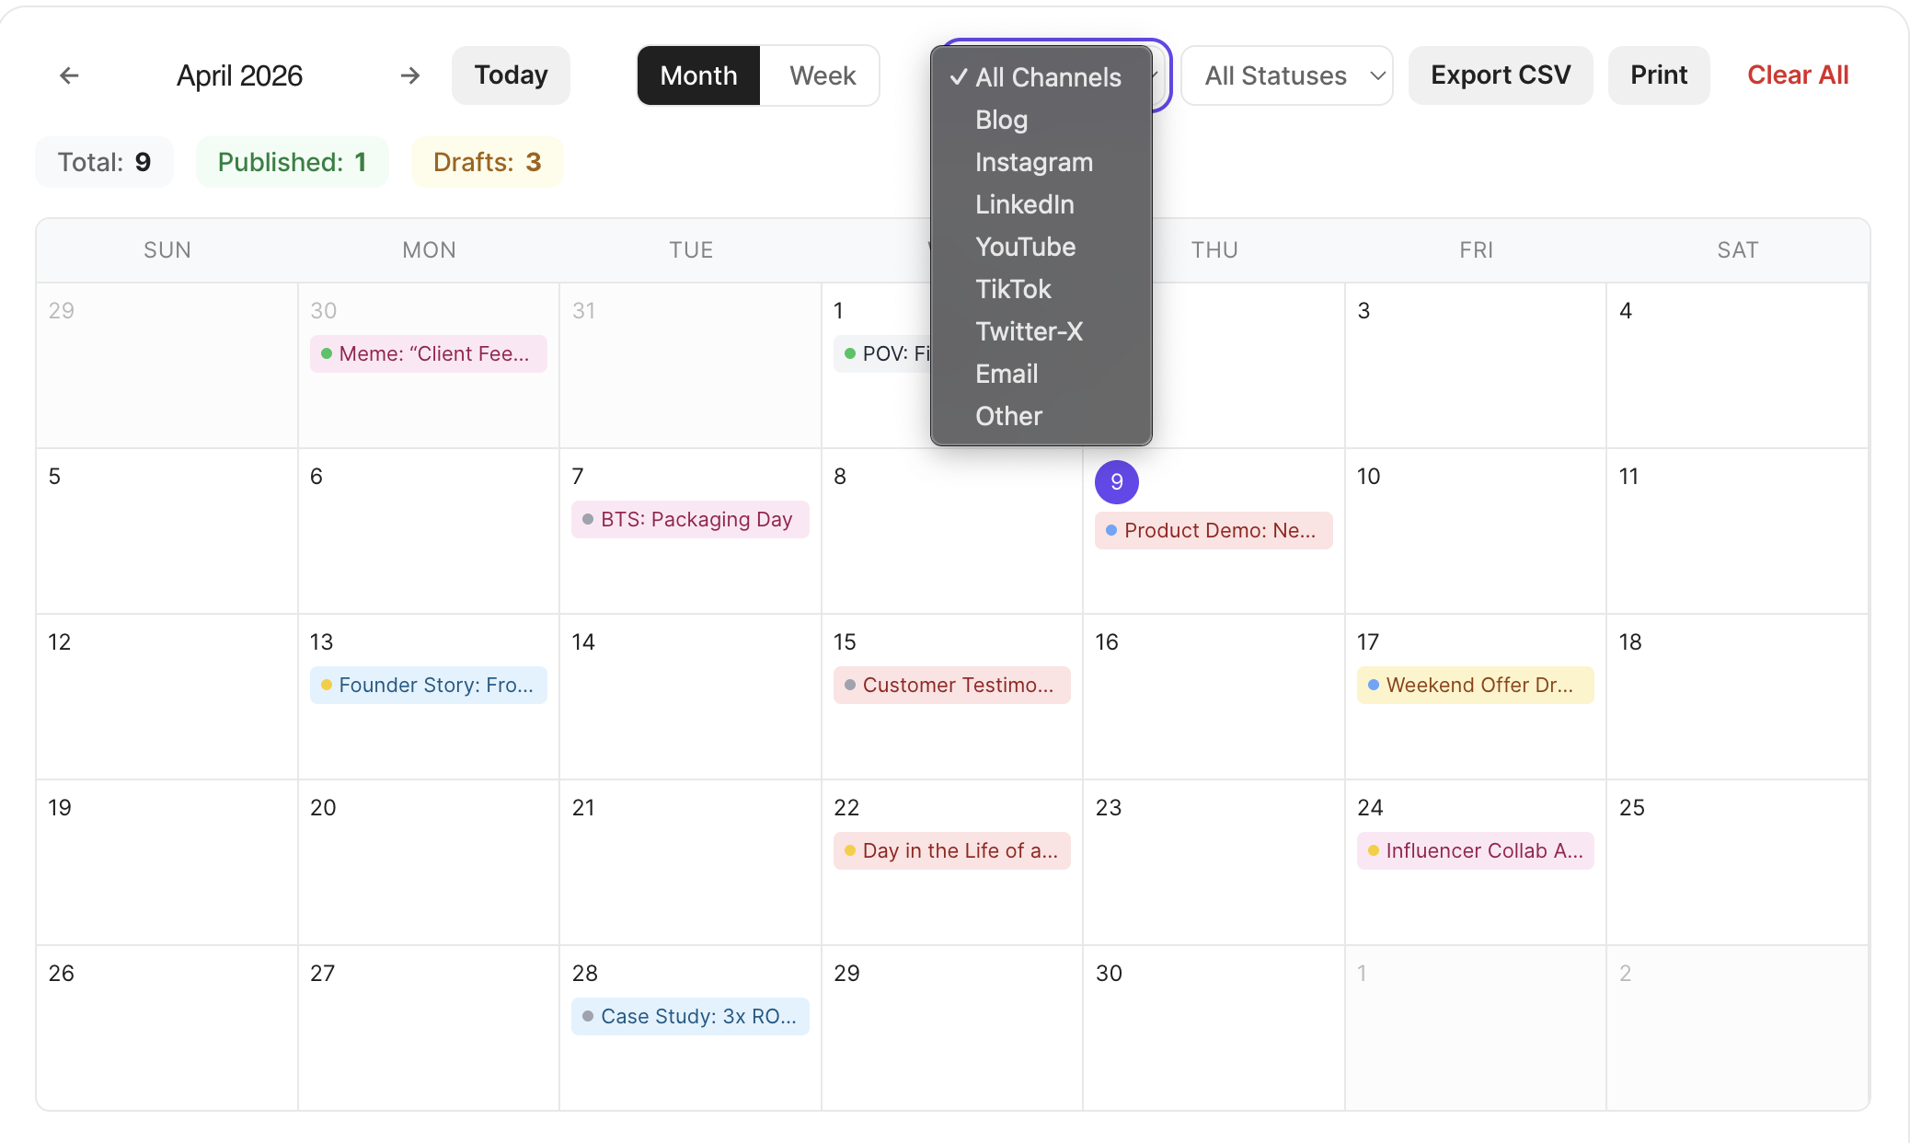
Task: Open the All Statuses filter chevron
Action: (1375, 75)
